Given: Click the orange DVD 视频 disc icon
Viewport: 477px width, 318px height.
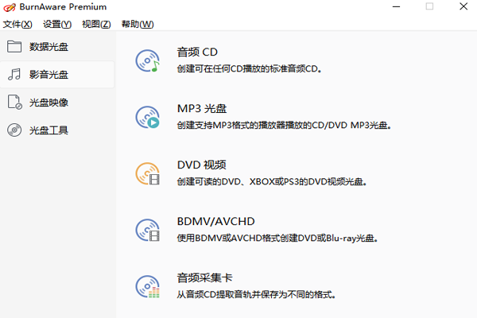Looking at the screenshot, I should point(148,173).
